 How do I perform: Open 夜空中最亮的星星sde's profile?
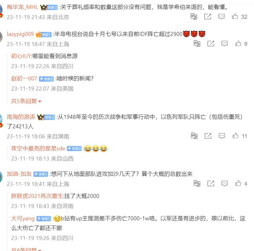tap(38, 148)
